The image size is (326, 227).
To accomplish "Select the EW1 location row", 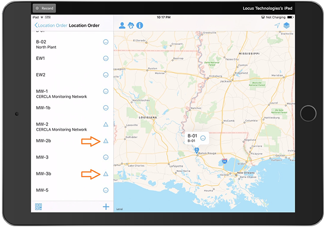I will [72, 60].
